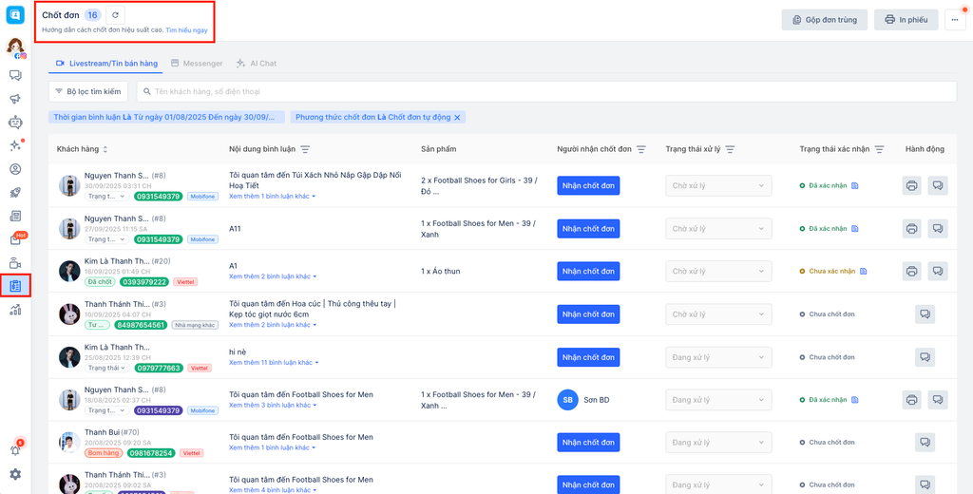Screen dimensions: 973x494
Task: Click the Tìm hiểu ngay link
Action: (x=186, y=31)
